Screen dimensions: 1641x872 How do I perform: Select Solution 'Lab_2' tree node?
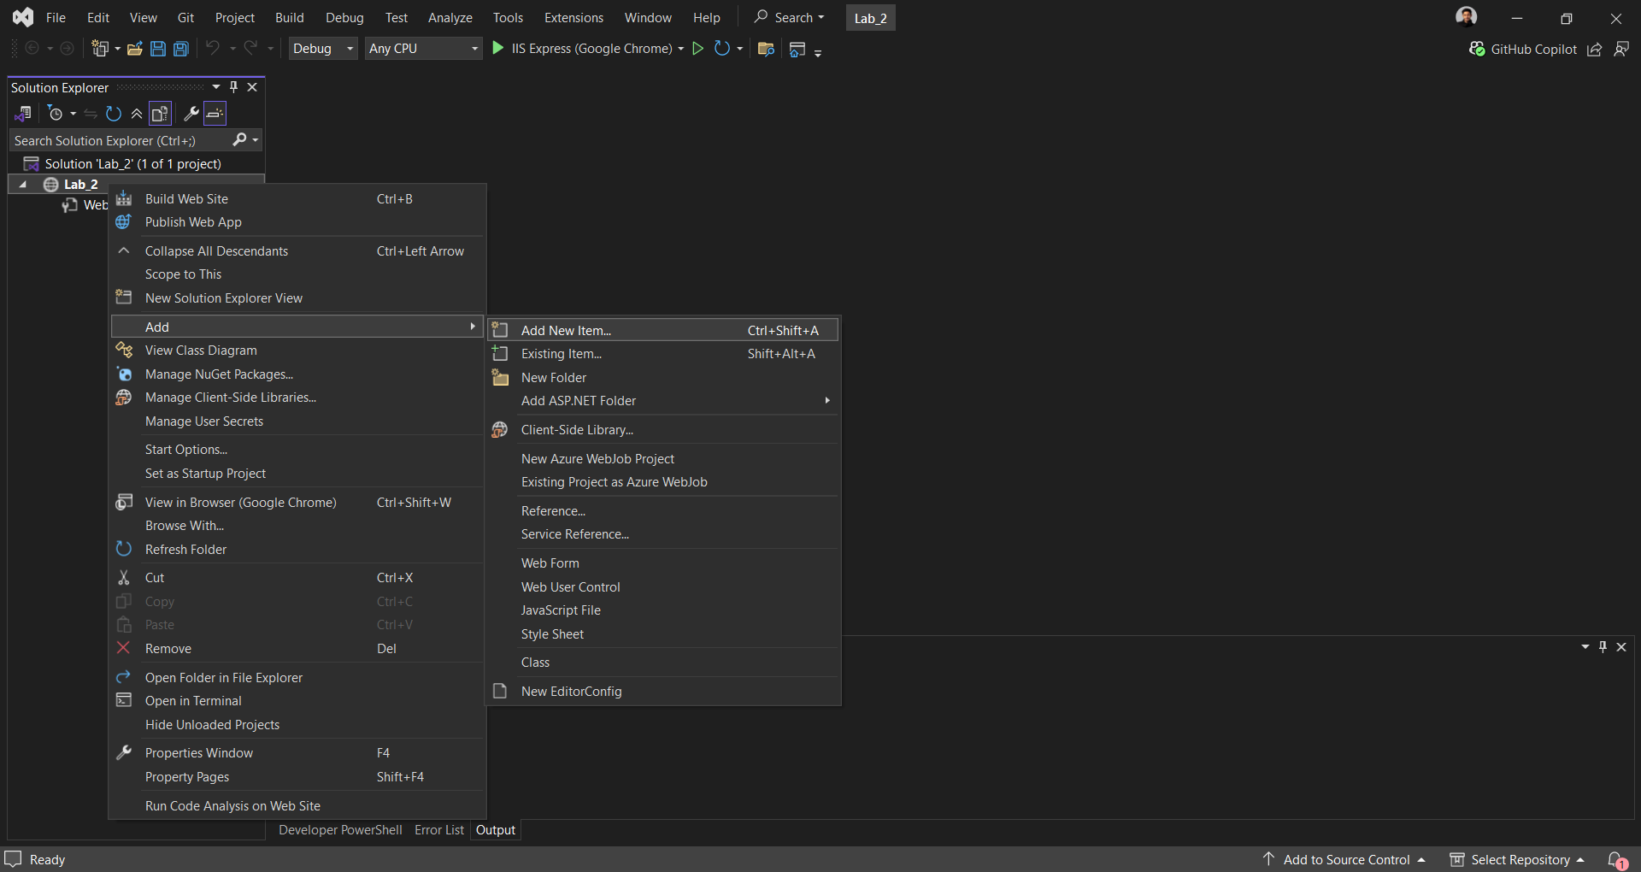click(132, 164)
